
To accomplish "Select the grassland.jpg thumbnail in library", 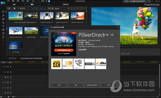I will click(31, 30).
